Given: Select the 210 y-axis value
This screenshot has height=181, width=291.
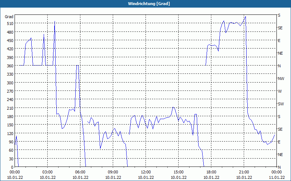Looking at the screenshot, I should (10, 108).
